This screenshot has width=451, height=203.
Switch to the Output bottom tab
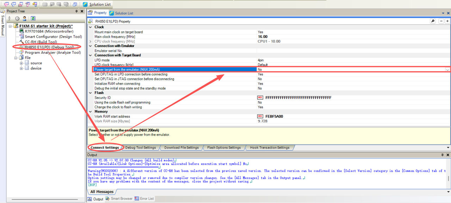tap(95, 199)
